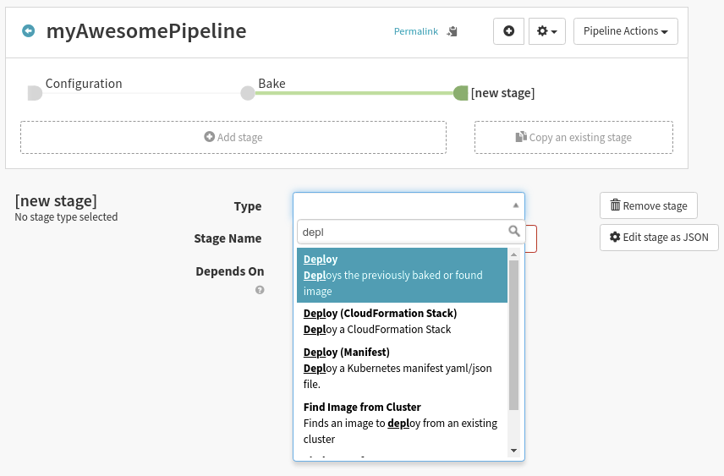Click the stage type search field
This screenshot has width=724, height=476.
pos(402,231)
